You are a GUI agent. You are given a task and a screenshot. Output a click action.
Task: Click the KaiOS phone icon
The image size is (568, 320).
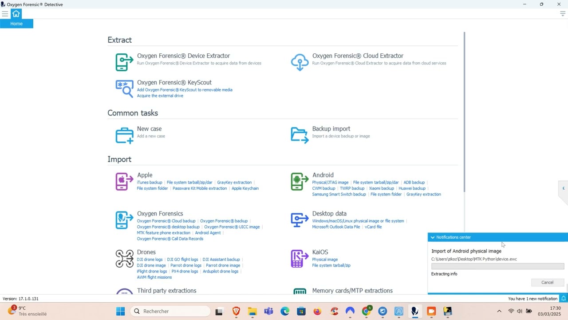coord(300,259)
